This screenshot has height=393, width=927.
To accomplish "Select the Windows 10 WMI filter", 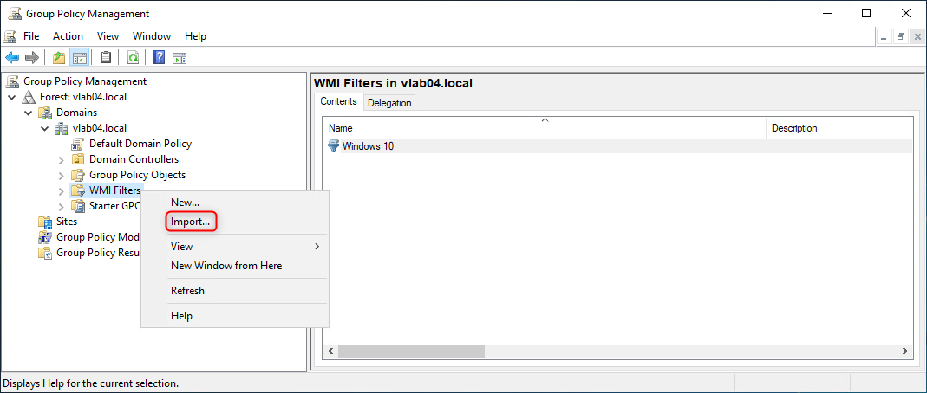I will pyautogui.click(x=368, y=146).
